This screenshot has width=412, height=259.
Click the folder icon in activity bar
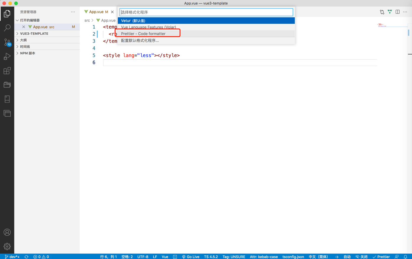pyautogui.click(x=7, y=85)
